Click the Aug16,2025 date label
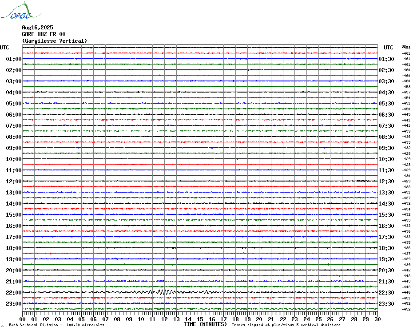413x331 pixels. click(x=37, y=28)
